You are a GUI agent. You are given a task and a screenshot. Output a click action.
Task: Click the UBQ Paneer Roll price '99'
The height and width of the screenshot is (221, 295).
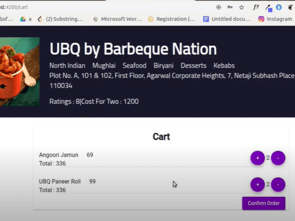point(92,181)
